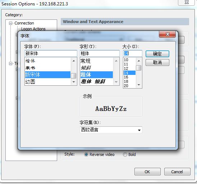Click size list scroll down arrow

click(139, 85)
